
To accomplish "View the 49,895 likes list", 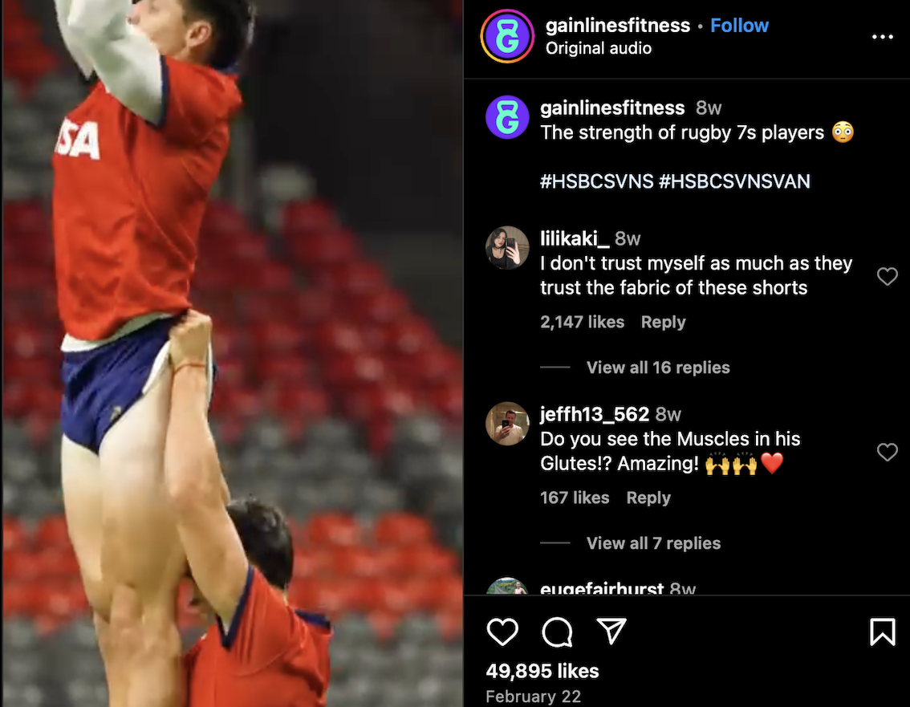I will coord(542,671).
